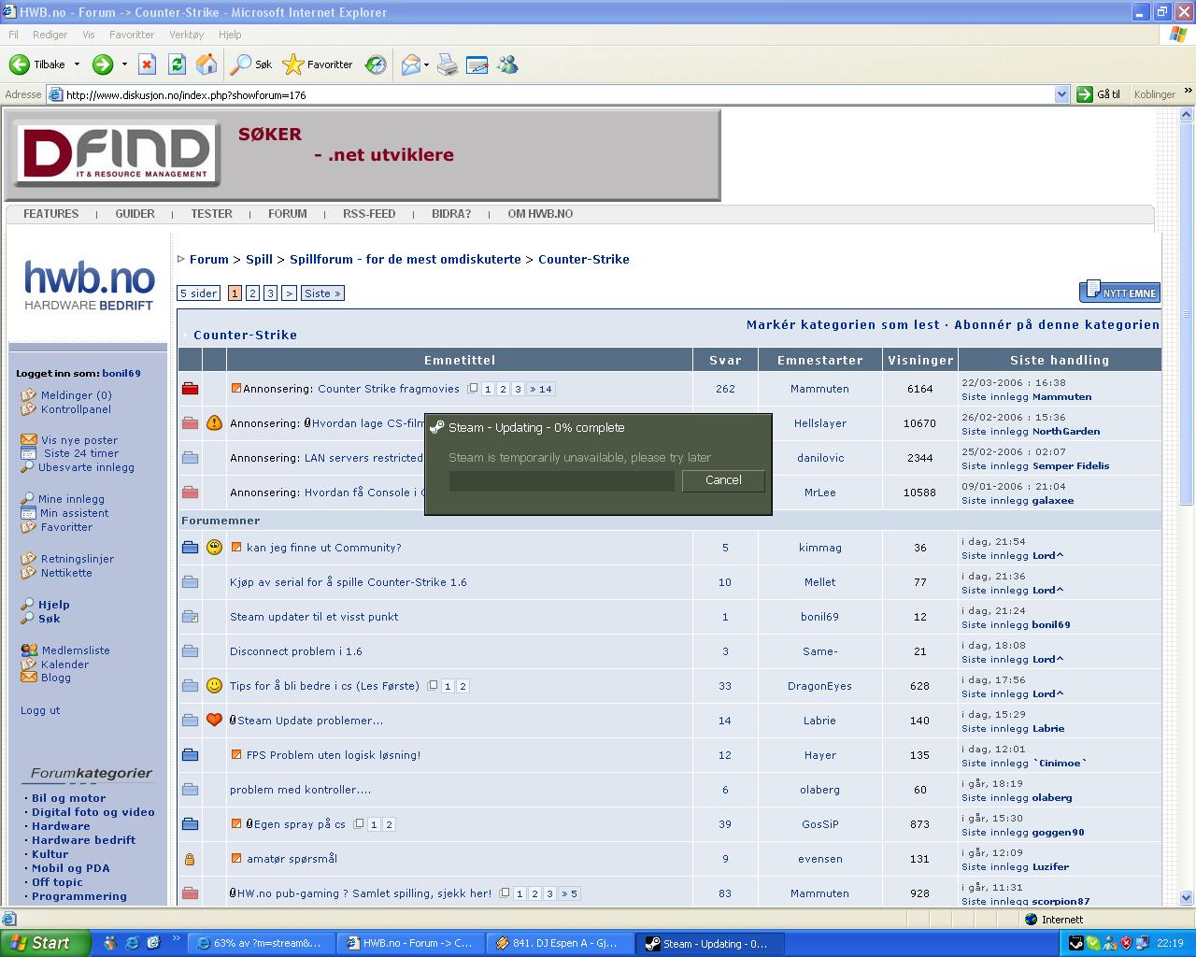The height and width of the screenshot is (957, 1196).
Task: Click the hwb.no logo
Action: (x=89, y=285)
